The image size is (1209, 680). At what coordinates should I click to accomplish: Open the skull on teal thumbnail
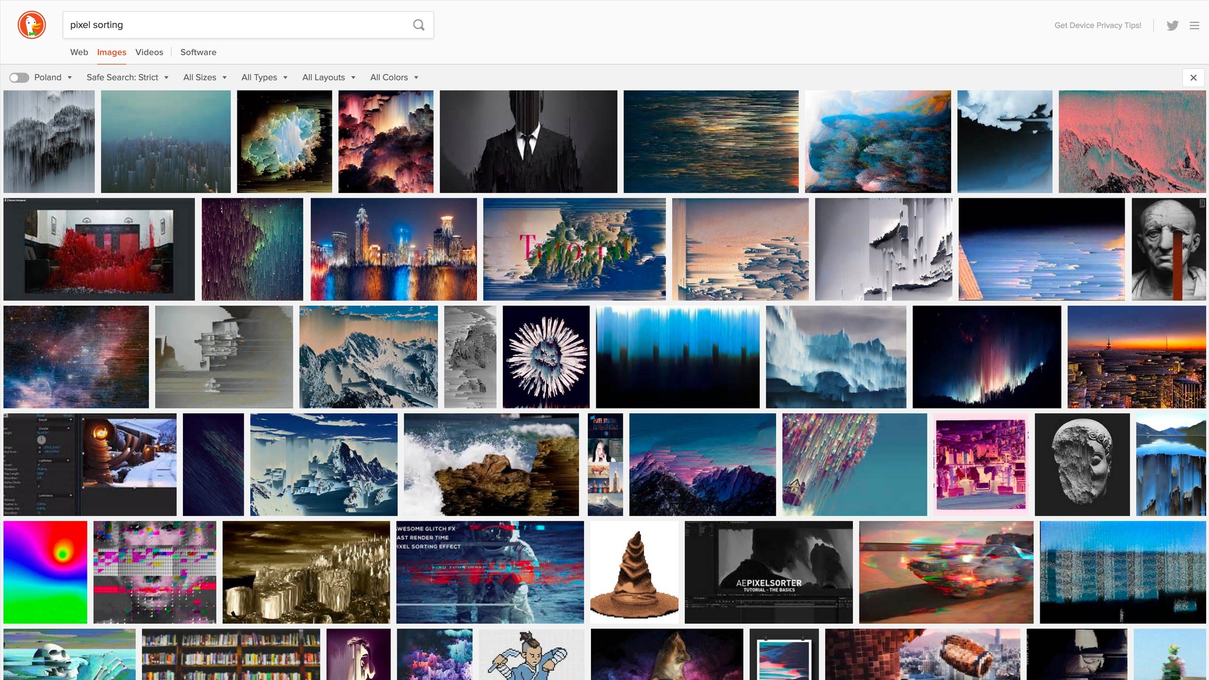click(70, 654)
